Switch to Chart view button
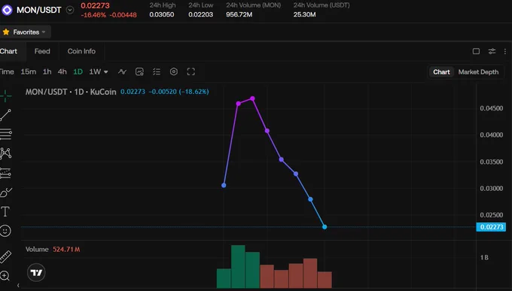 441,72
